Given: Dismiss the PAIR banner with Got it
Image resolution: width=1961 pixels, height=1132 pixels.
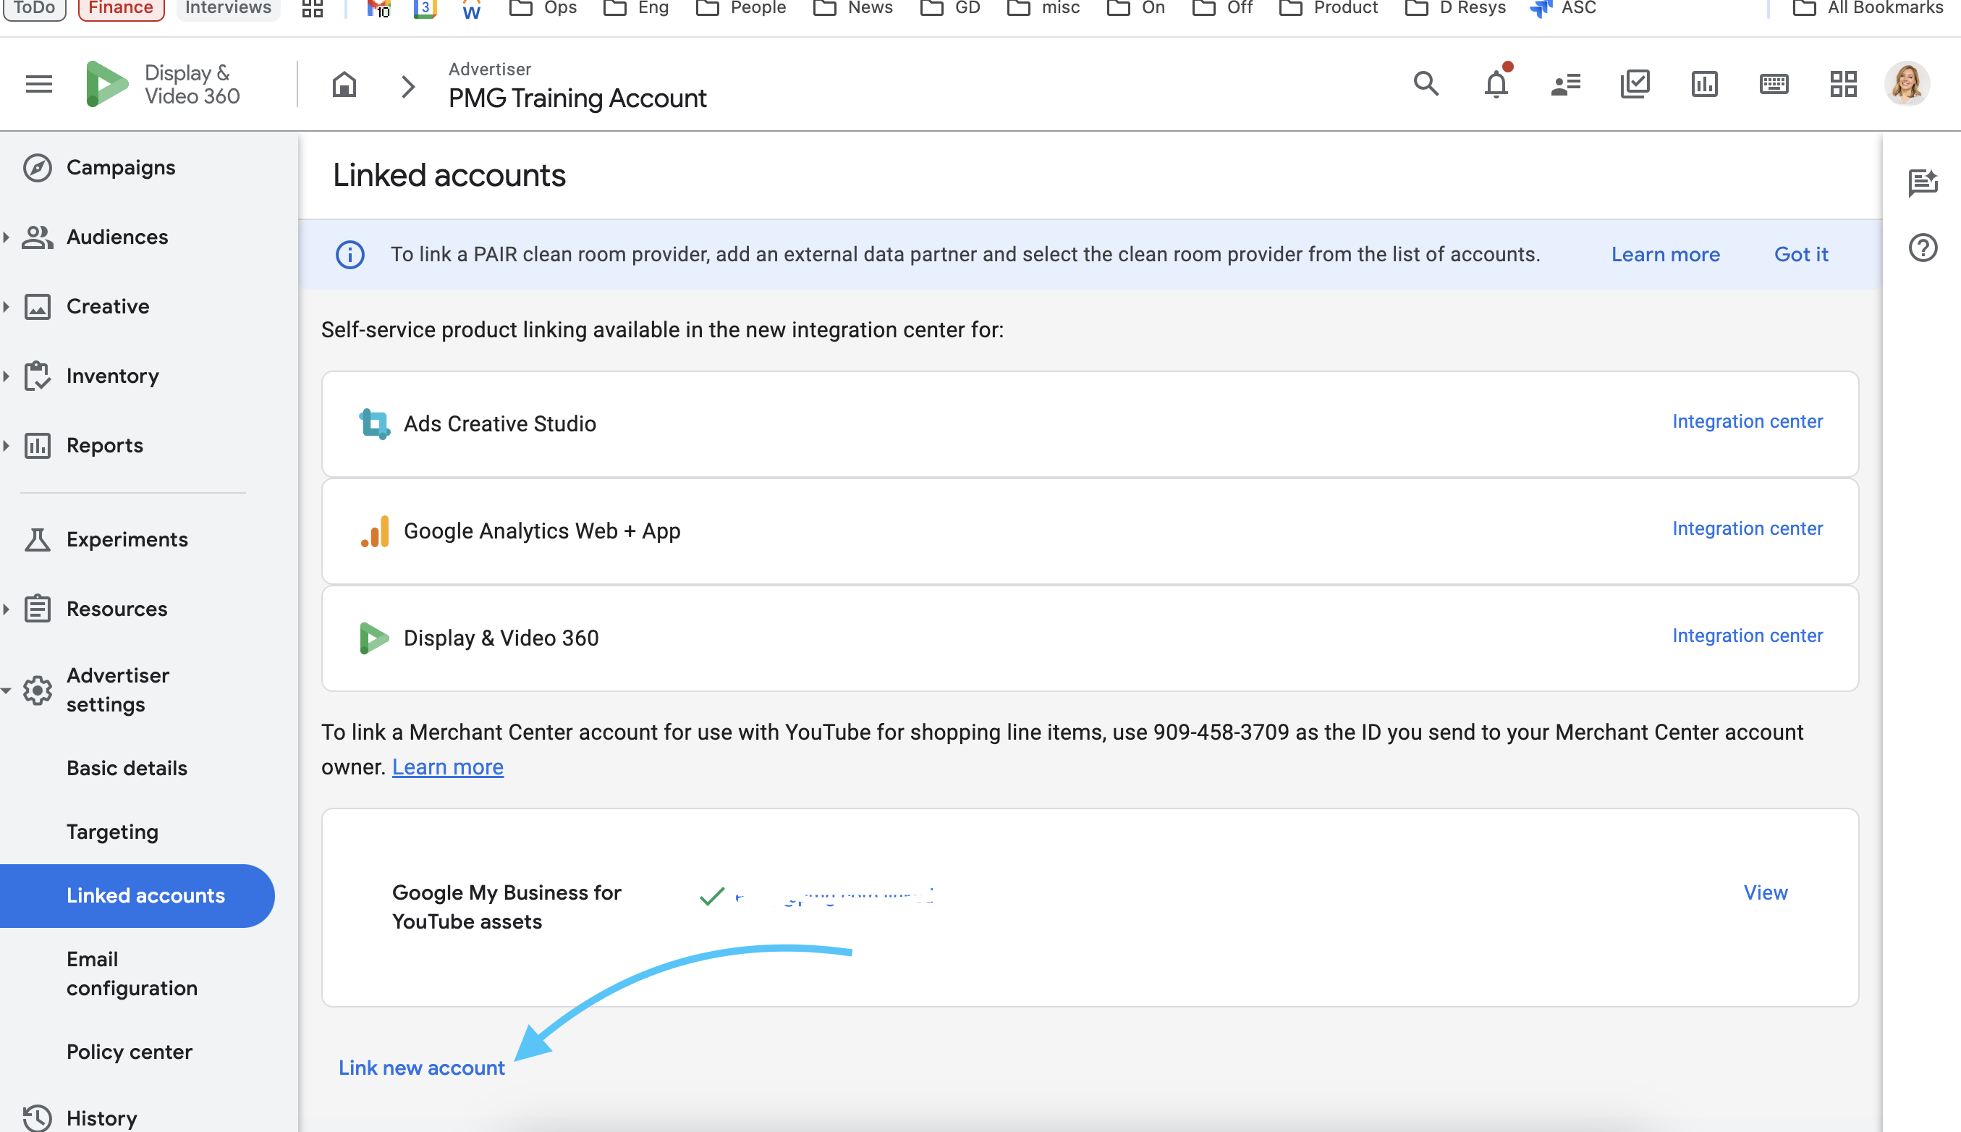Looking at the screenshot, I should point(1801,254).
